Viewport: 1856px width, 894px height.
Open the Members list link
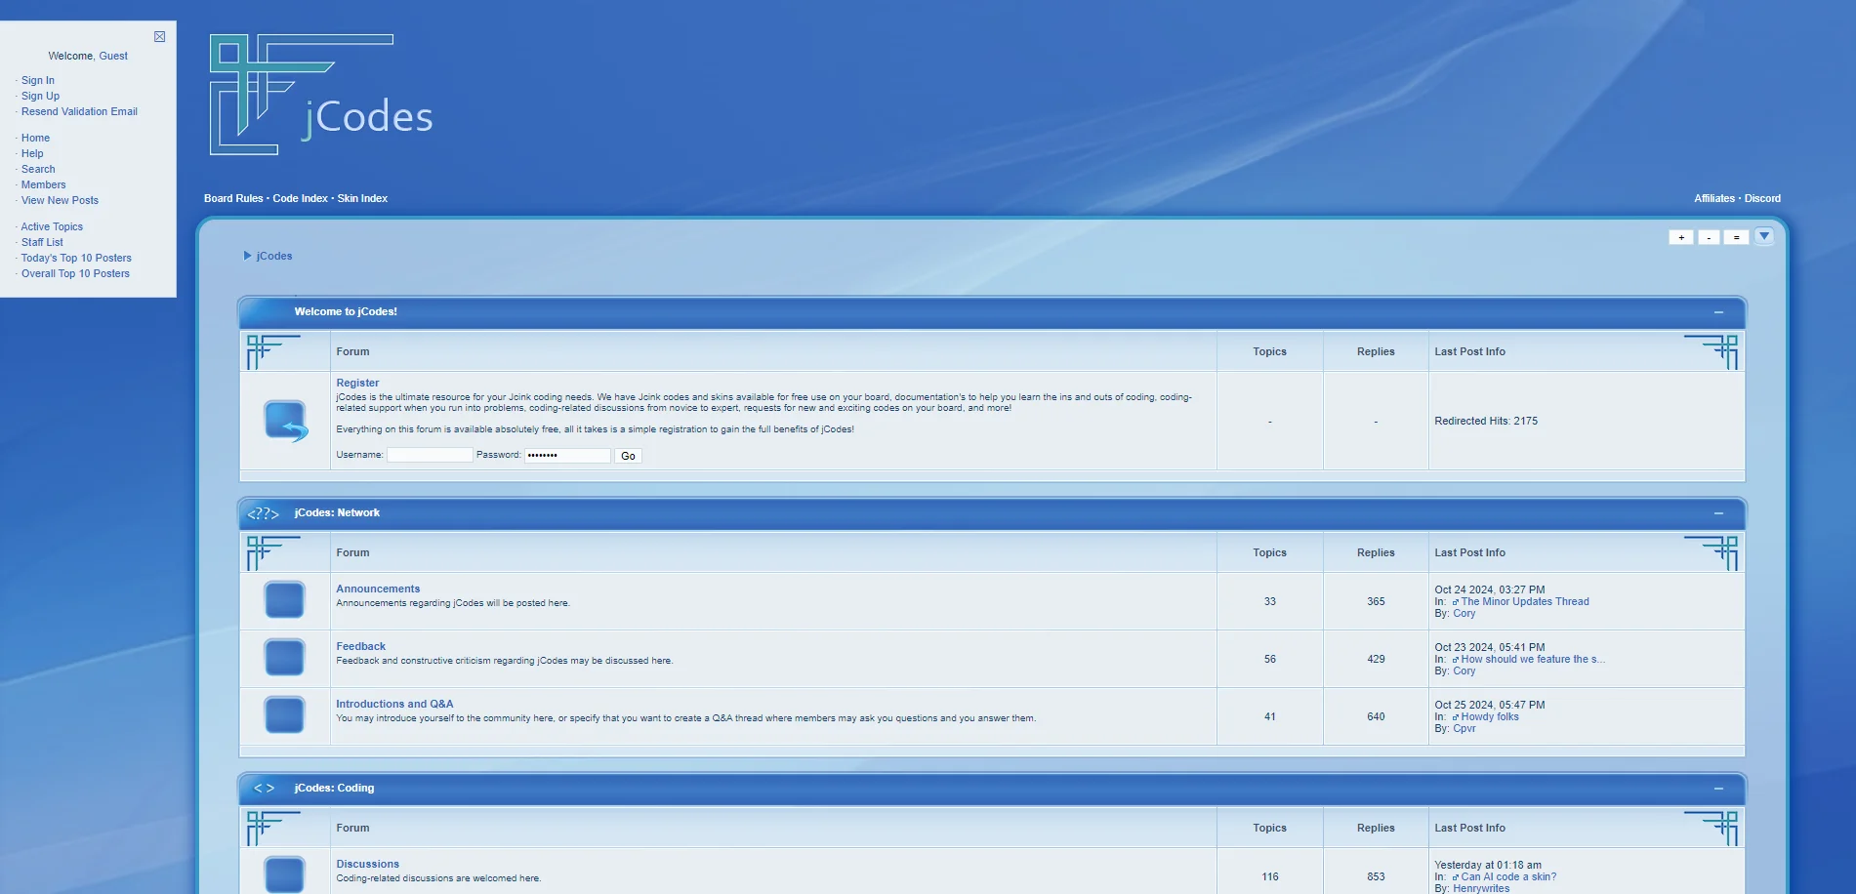(x=44, y=184)
